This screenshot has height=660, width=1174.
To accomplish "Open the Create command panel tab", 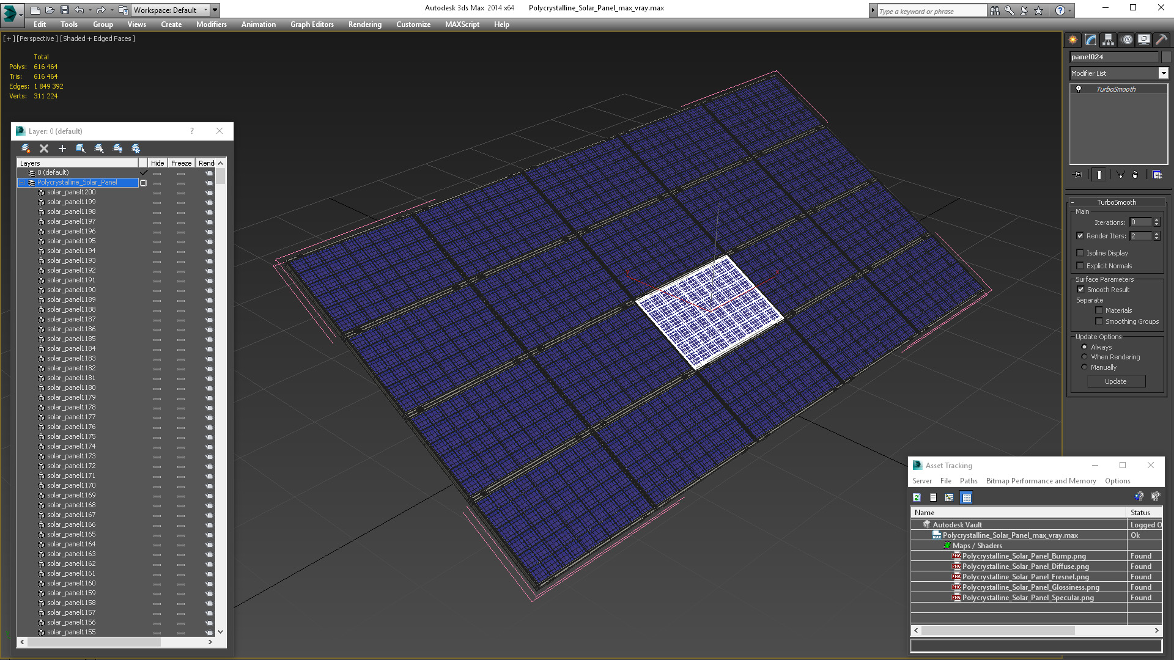I will (1073, 40).
